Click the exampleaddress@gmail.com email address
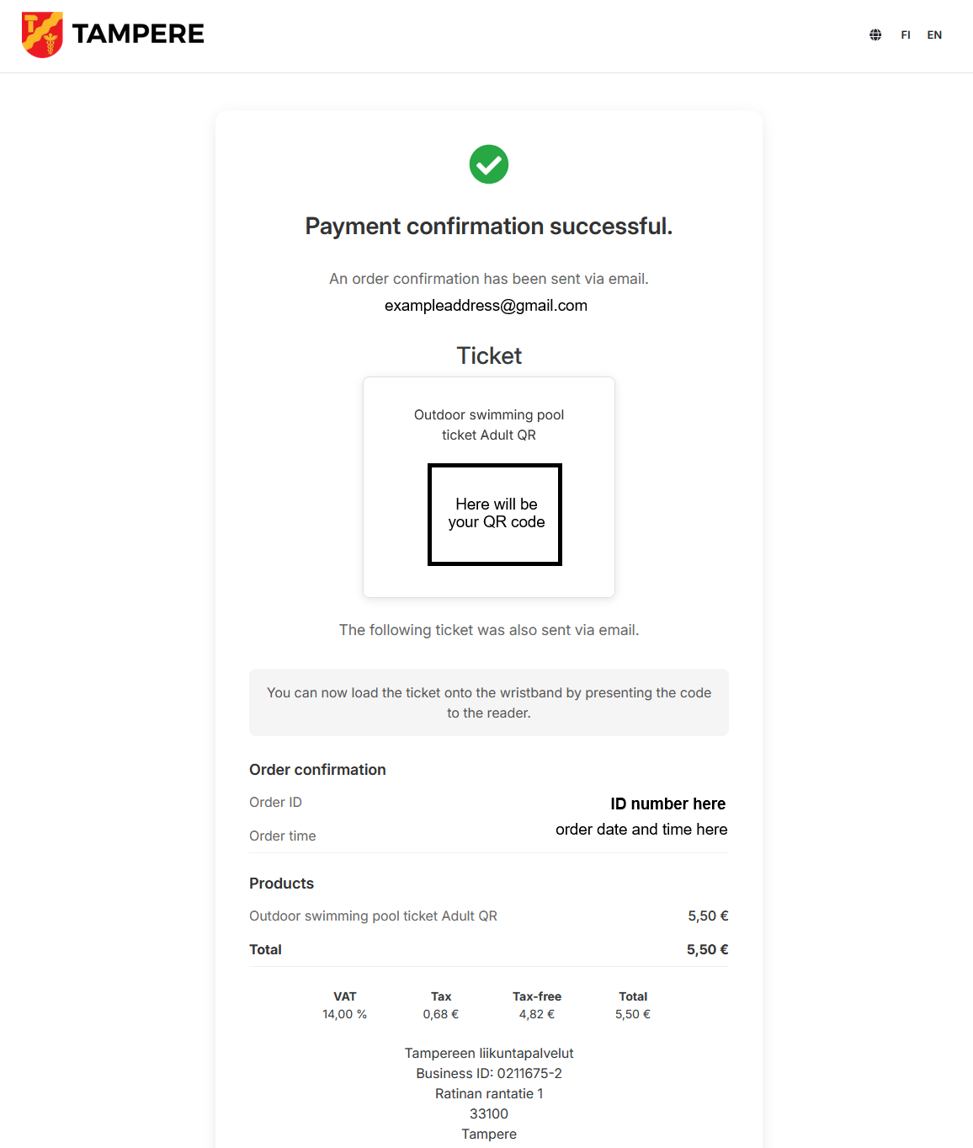Screen dimensions: 973x1148 pyautogui.click(x=486, y=306)
